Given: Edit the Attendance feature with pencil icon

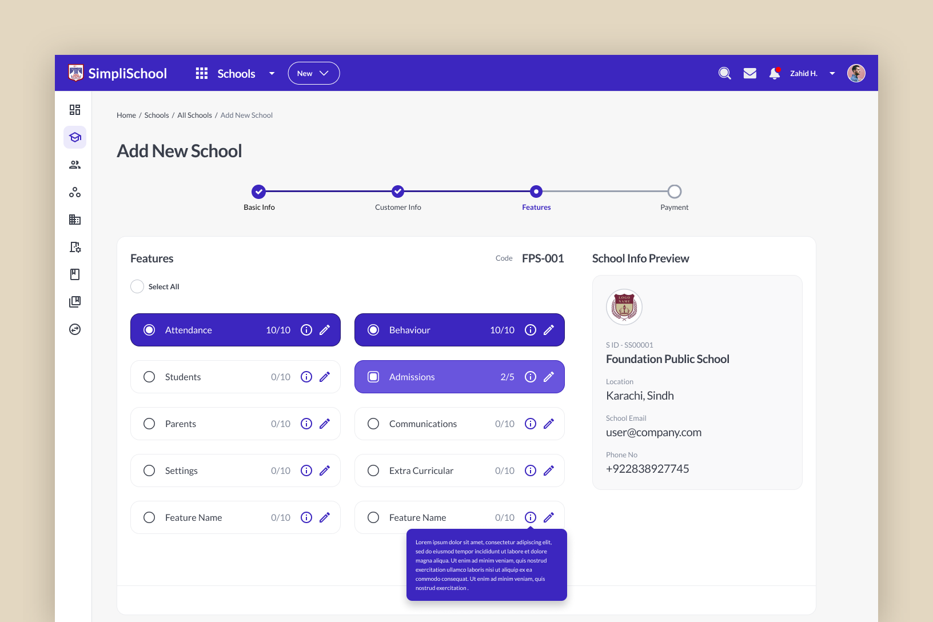Looking at the screenshot, I should pos(325,330).
